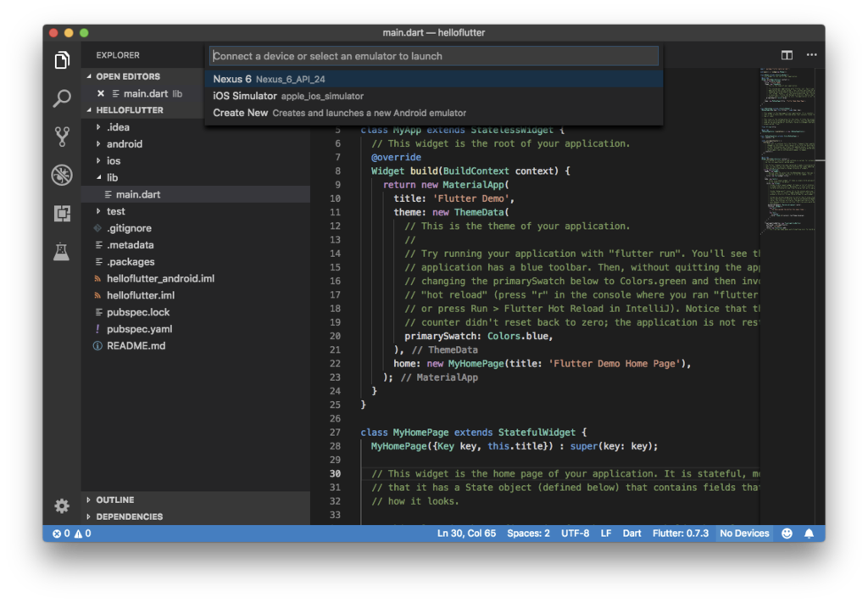868x603 pixels.
Task: Open the Debug view (bug icon)
Action: (62, 175)
